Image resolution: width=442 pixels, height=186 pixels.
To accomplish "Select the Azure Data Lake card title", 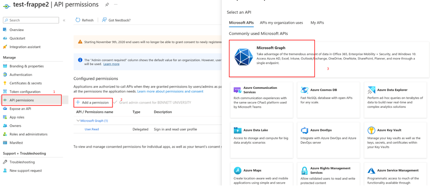I will [x=256, y=130].
